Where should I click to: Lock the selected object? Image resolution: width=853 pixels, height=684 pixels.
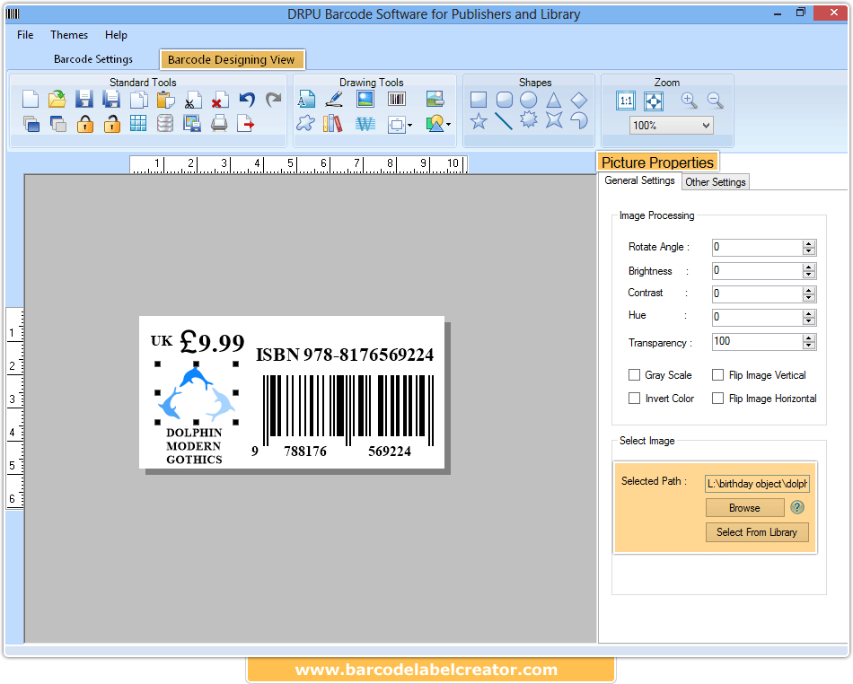pyautogui.click(x=85, y=124)
